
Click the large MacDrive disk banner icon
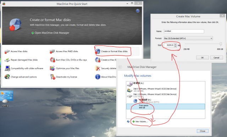click(x=15, y=24)
